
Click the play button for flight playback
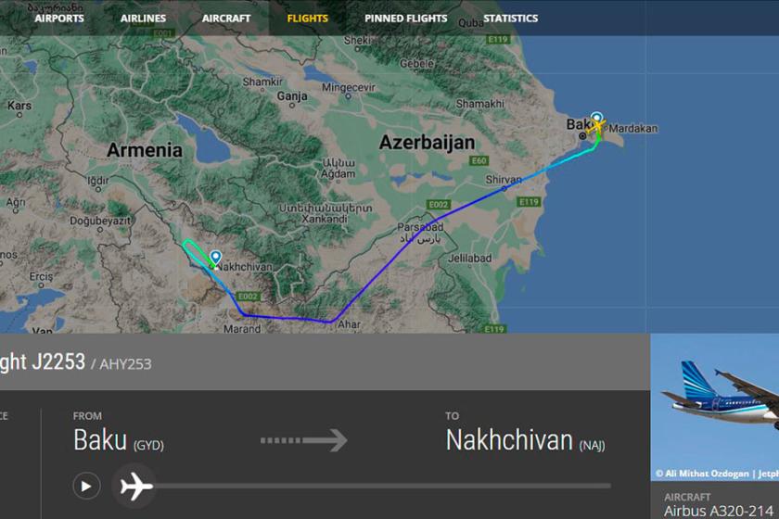(x=86, y=486)
